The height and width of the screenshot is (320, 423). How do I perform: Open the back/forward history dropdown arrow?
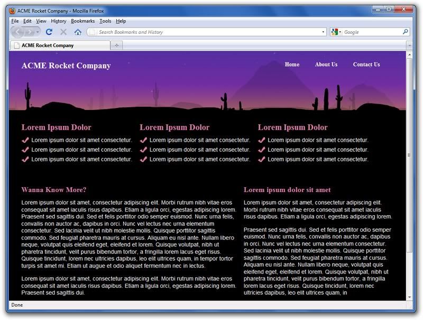38,32
